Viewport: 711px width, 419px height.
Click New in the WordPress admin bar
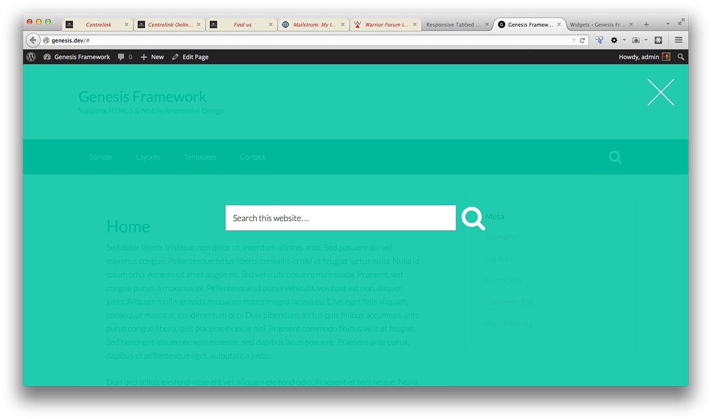pyautogui.click(x=152, y=57)
